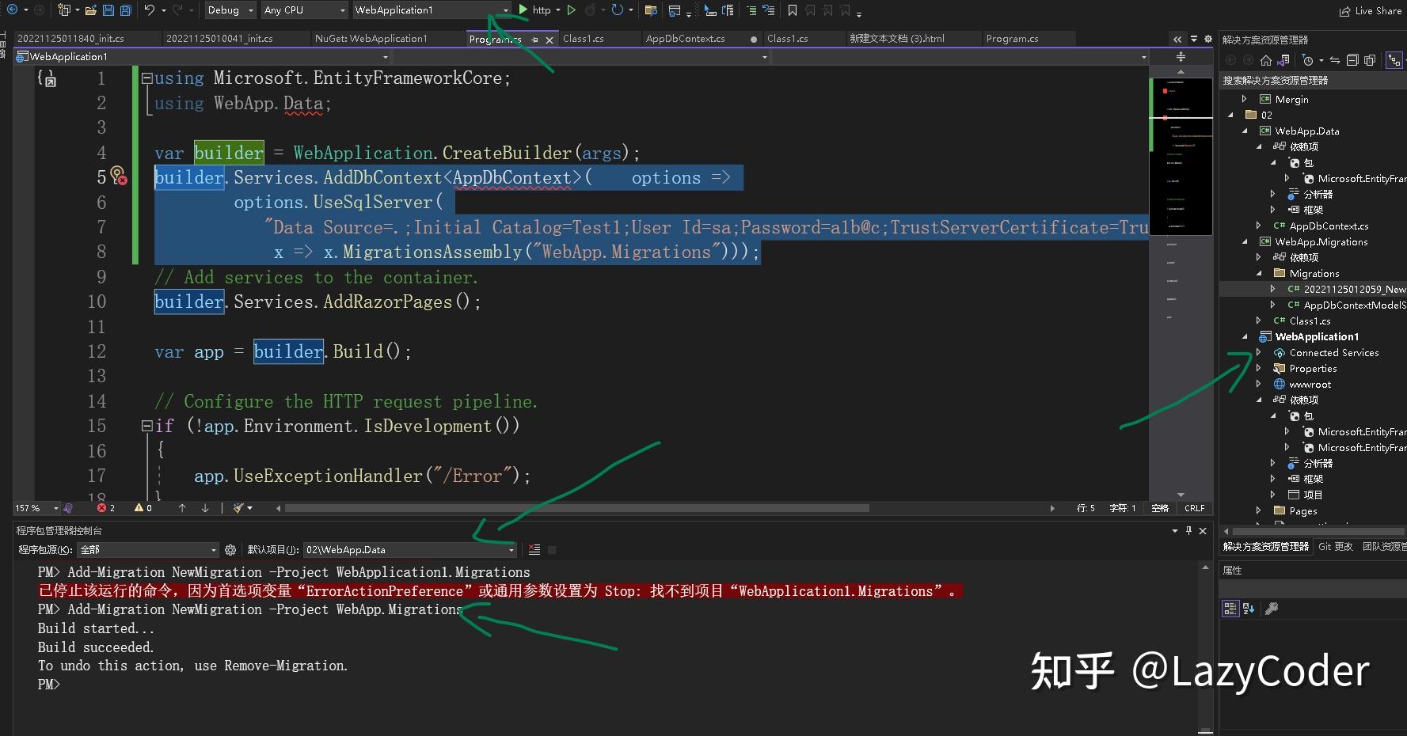
Task: Click the horizontal scrollbar of the code editor
Action: click(576, 508)
